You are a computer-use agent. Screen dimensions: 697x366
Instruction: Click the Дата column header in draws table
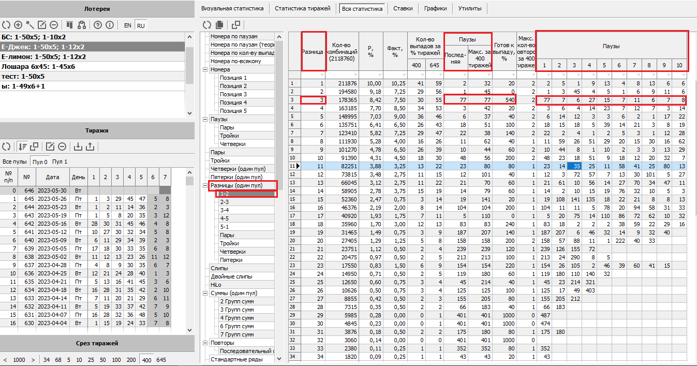click(x=52, y=177)
